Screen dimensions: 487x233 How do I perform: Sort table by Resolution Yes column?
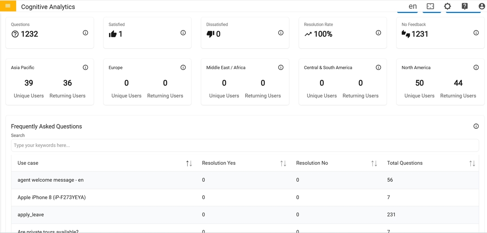tap(283, 164)
